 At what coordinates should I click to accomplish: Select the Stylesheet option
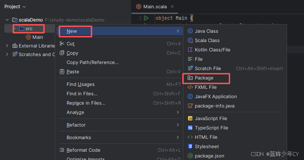[x=235, y=146]
